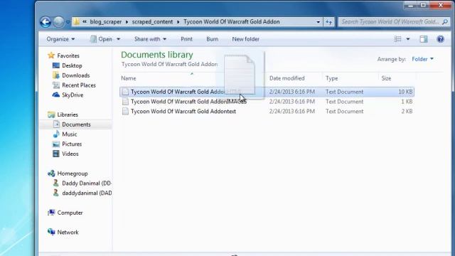Click the 2 KB size cell
This screenshot has width=455, height=256.
tap(407, 111)
